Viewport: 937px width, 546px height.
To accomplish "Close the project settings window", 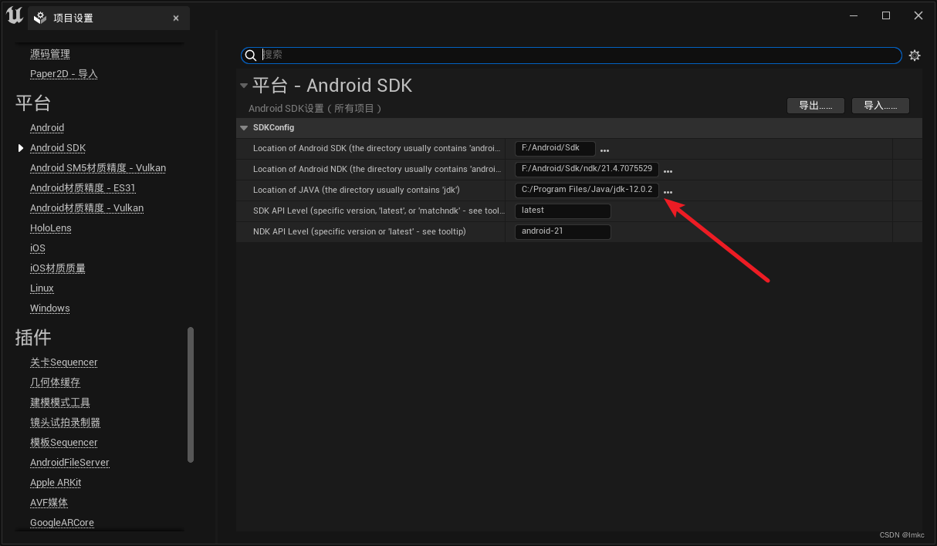I will point(918,15).
